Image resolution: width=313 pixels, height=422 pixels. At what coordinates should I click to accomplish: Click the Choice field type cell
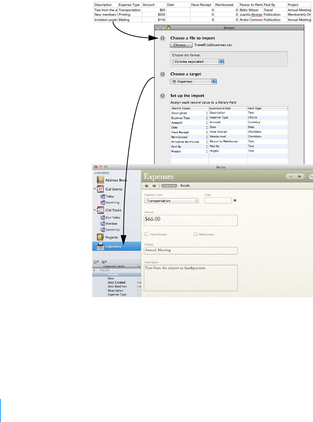click(267, 118)
